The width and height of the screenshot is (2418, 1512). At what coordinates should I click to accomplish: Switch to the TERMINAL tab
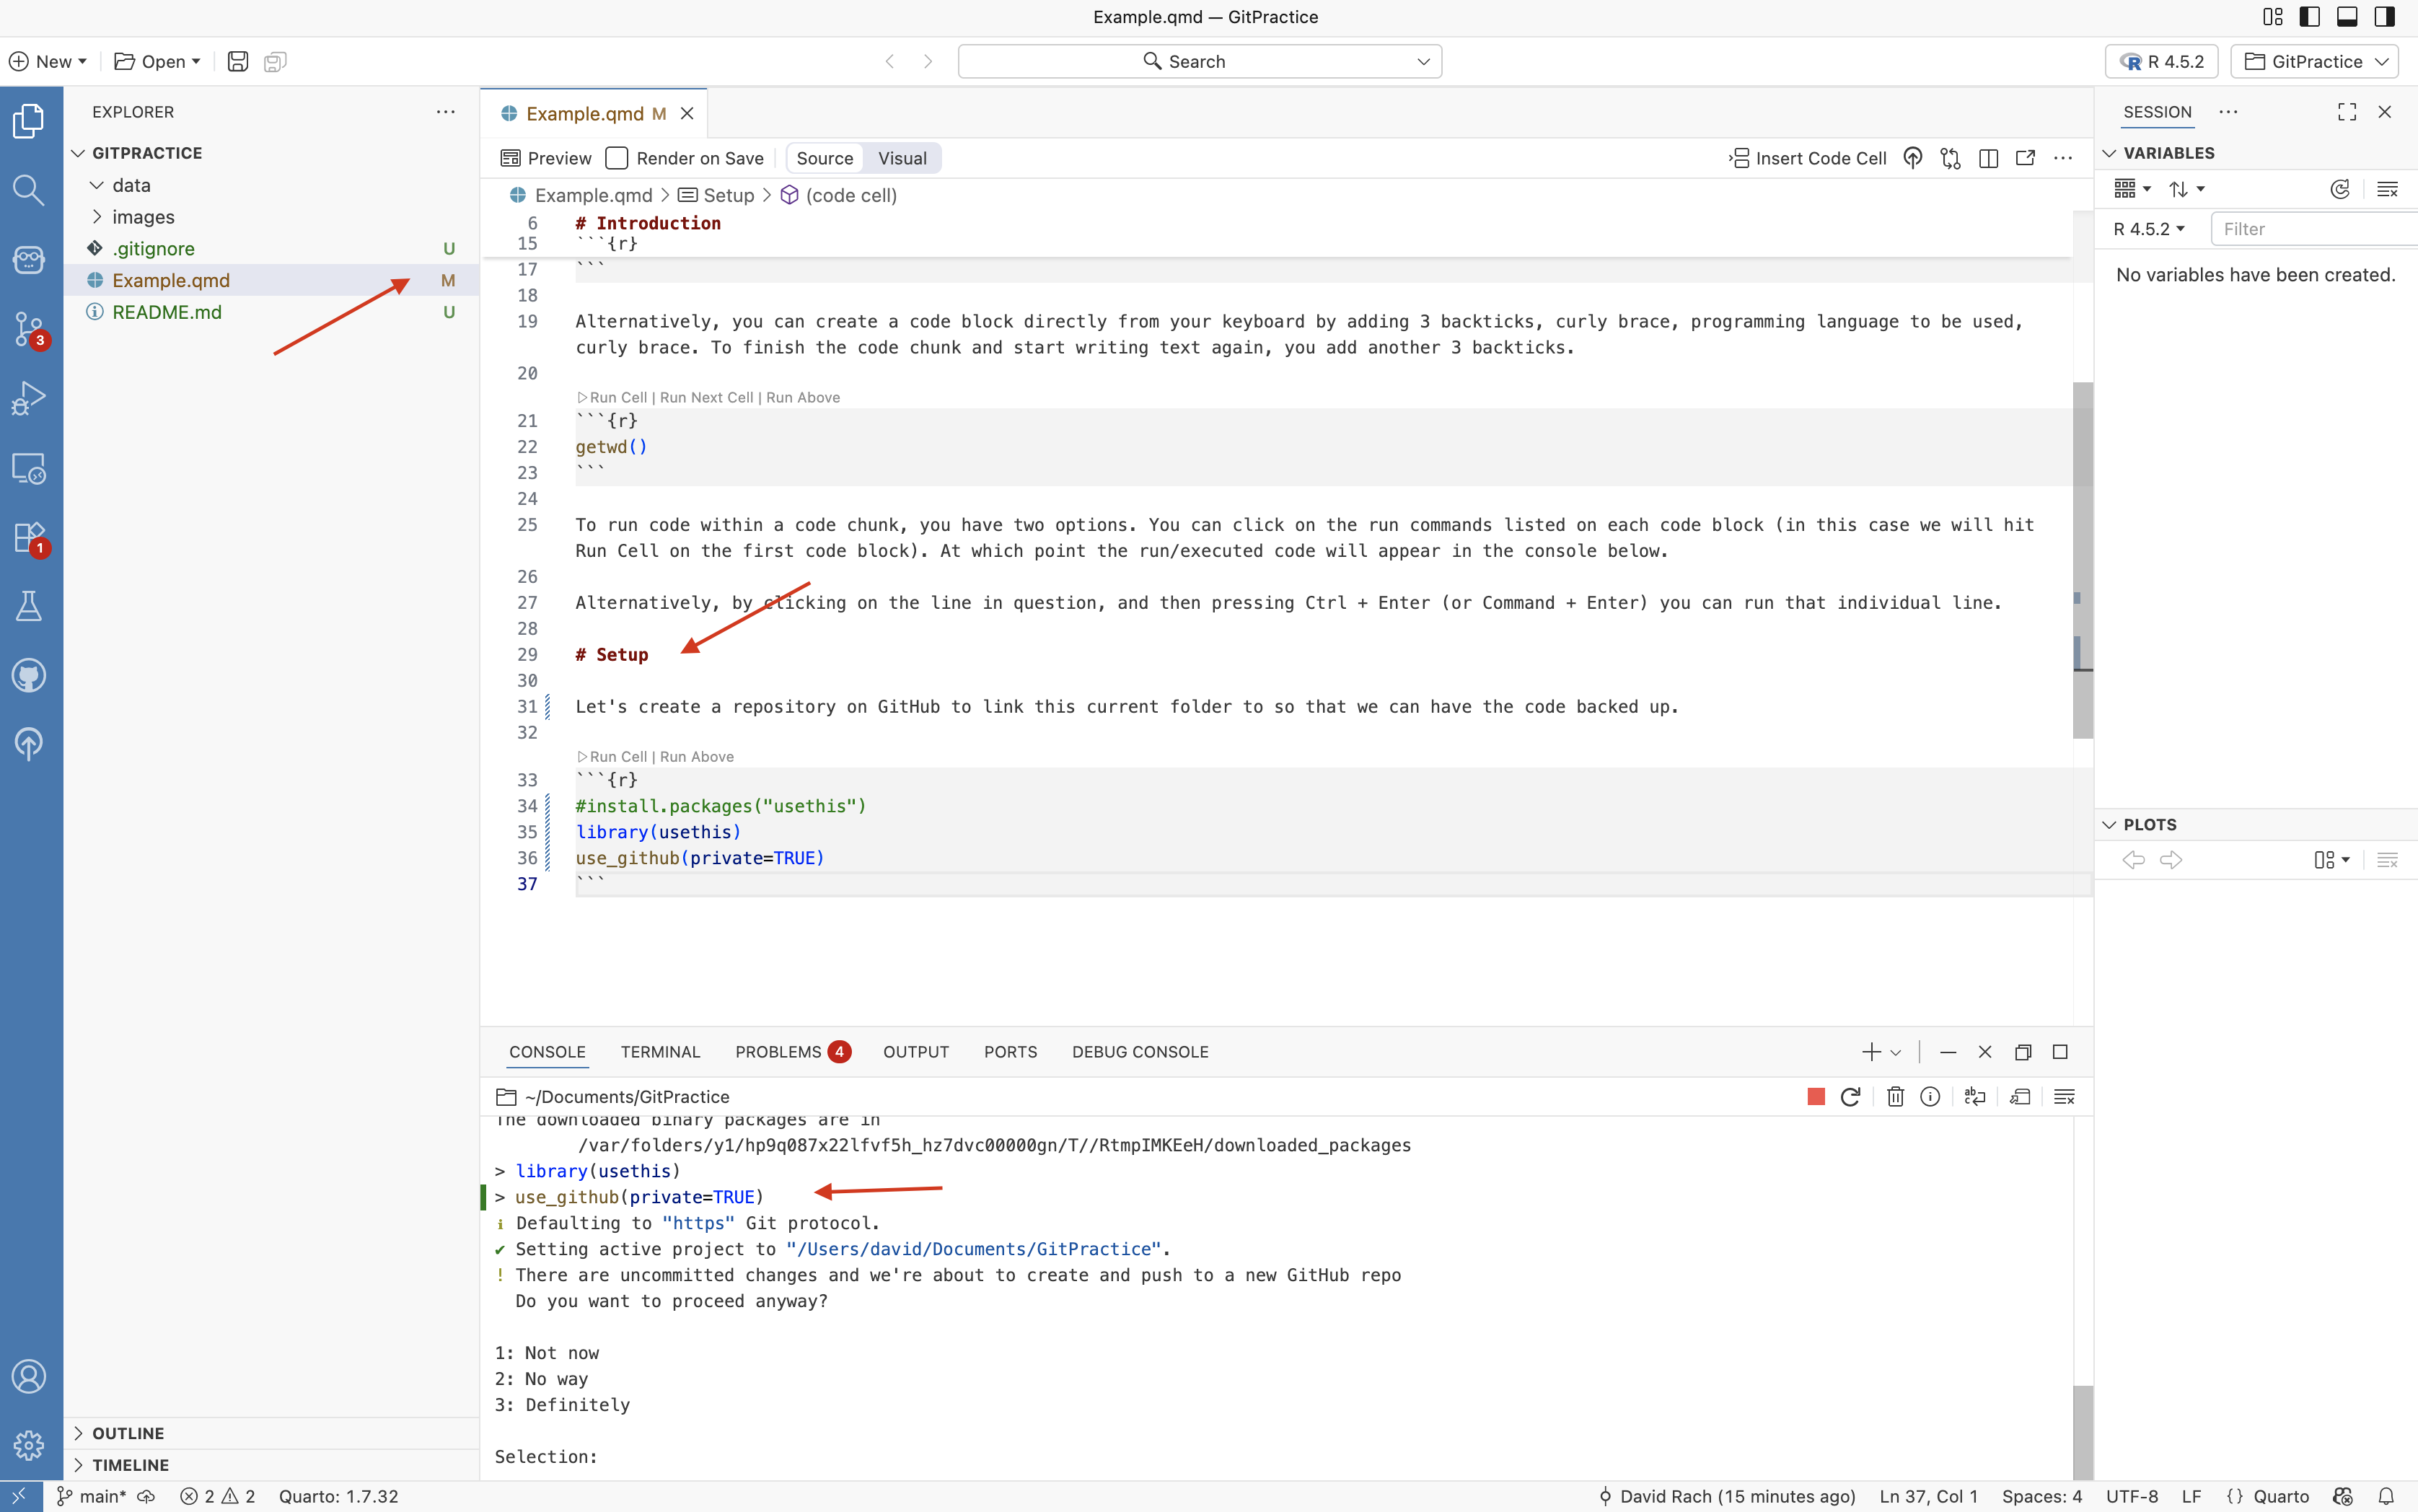(660, 1052)
